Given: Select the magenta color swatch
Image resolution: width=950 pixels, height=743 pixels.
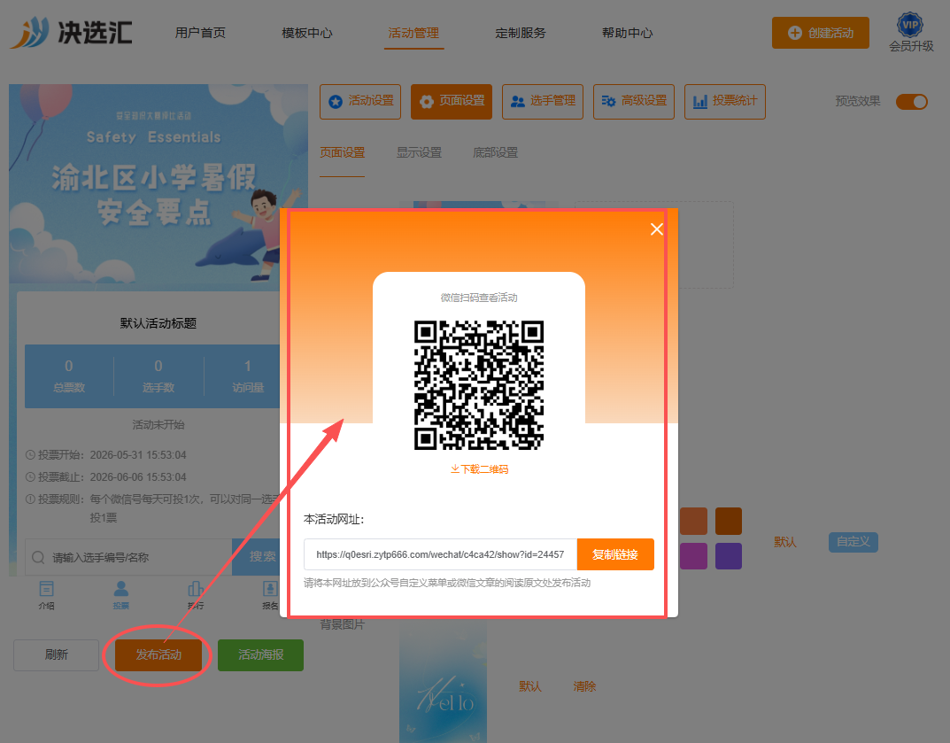Looking at the screenshot, I should [x=694, y=556].
